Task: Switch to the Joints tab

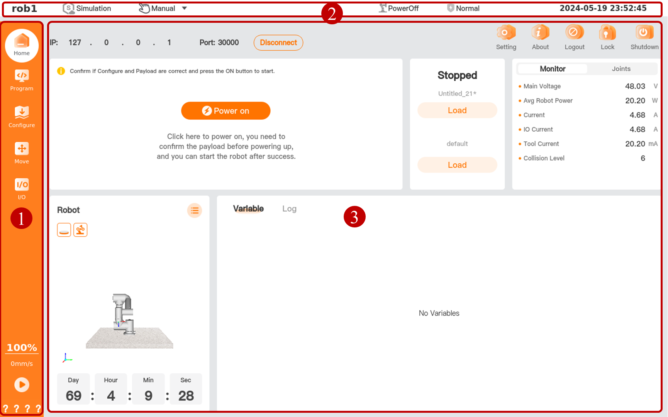Action: pos(621,69)
